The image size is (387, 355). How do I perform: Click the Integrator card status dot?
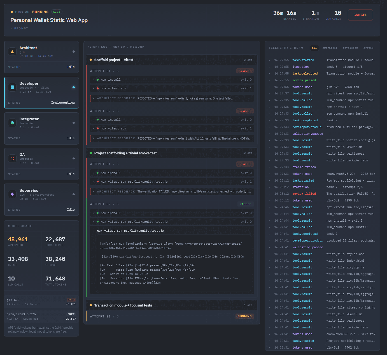pyautogui.click(x=74, y=123)
